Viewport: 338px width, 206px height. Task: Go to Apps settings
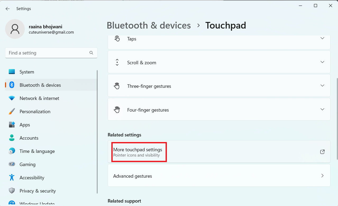coord(25,125)
